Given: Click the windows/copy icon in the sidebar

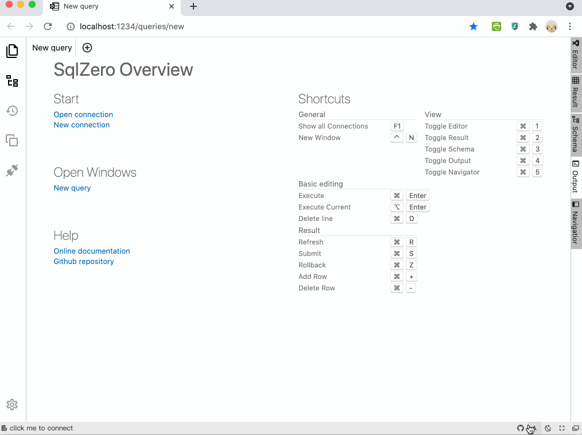Looking at the screenshot, I should pos(12,141).
